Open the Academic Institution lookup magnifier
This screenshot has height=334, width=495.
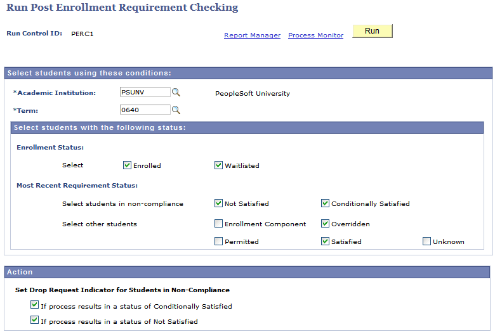tap(176, 92)
